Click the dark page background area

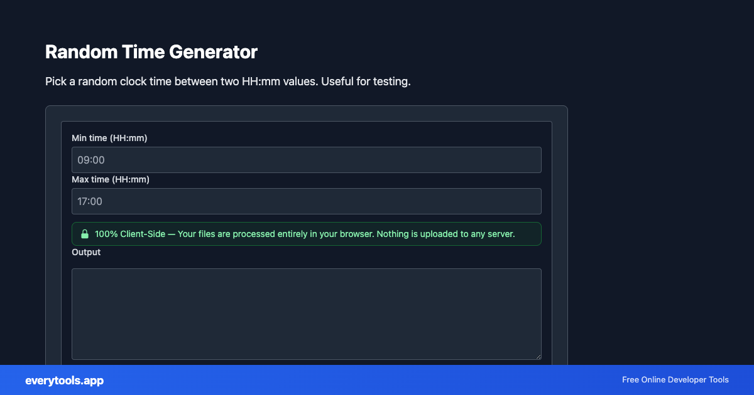click(660, 188)
